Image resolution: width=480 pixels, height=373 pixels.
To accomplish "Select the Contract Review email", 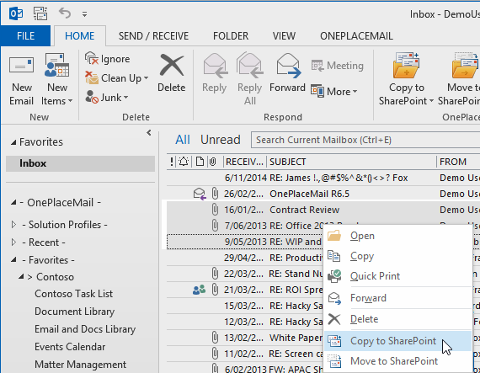I will click(323, 210).
